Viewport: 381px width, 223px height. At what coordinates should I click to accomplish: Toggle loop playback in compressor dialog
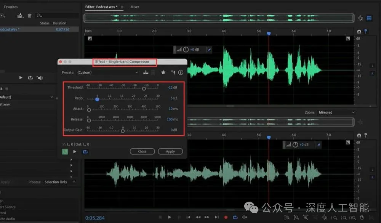tap(85, 151)
